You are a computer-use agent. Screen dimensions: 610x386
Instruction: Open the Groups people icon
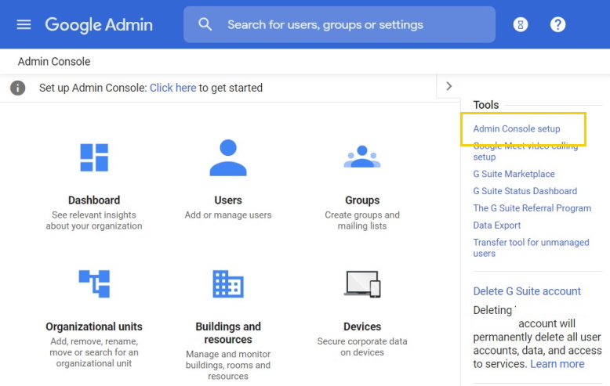coord(362,157)
